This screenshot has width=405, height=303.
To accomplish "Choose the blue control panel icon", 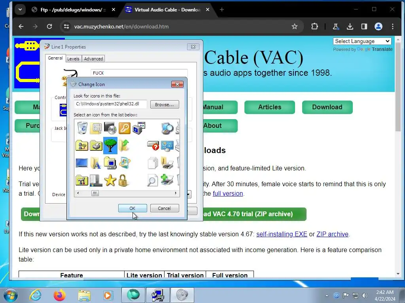I will (167, 146).
